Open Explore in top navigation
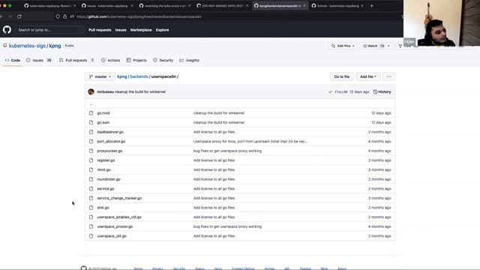Image resolution: width=480 pixels, height=270 pixels. (x=162, y=30)
